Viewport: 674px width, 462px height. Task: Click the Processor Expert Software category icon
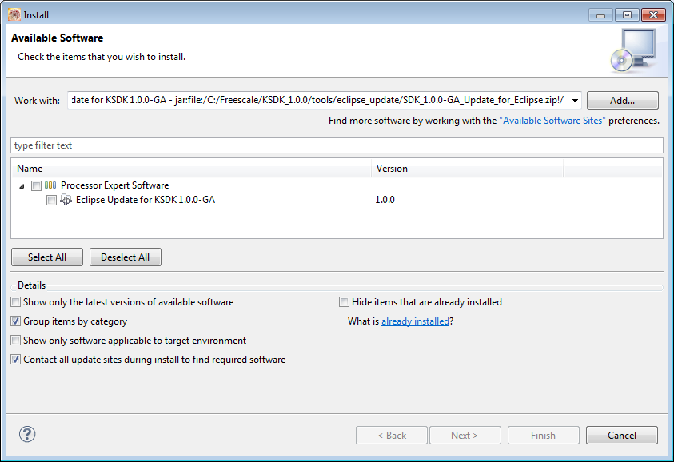(50, 185)
